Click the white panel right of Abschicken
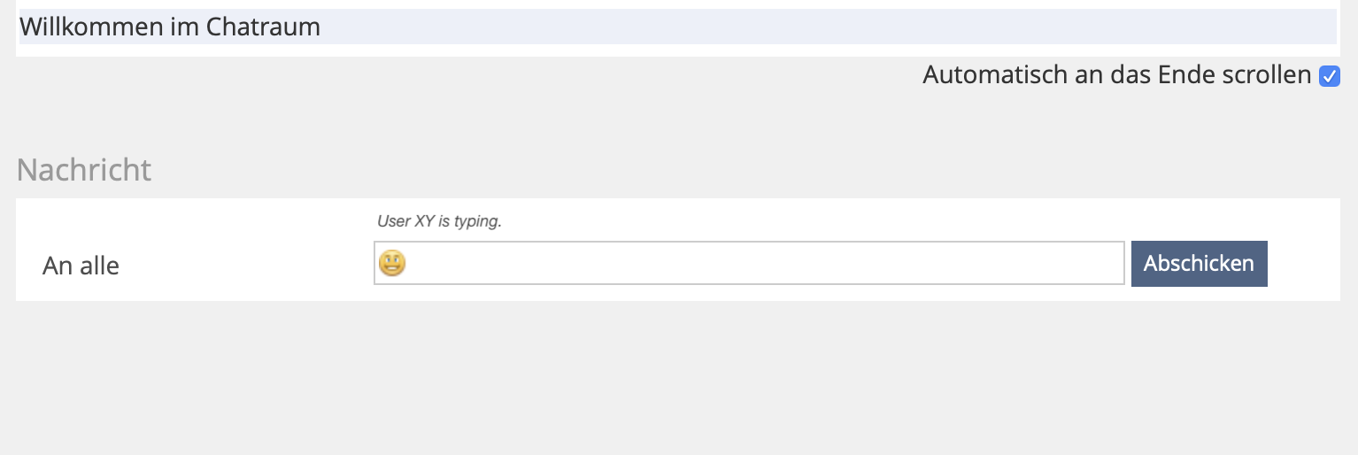This screenshot has width=1358, height=455. (1303, 264)
